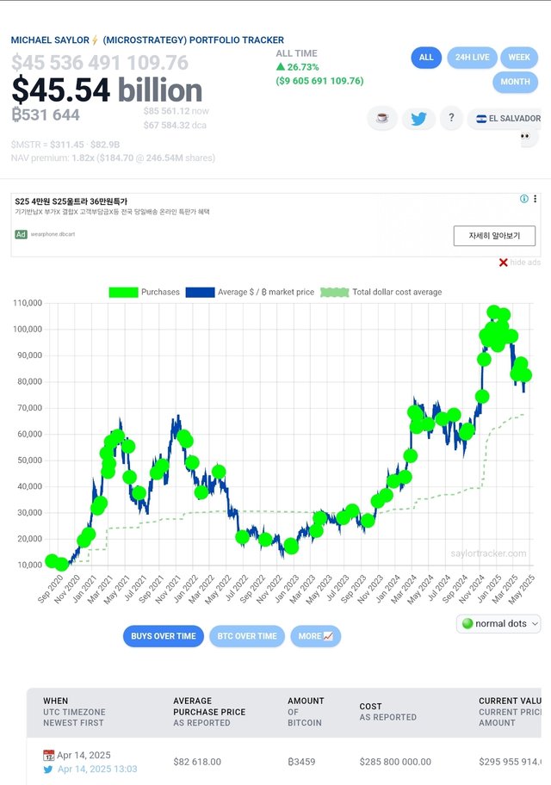The image size is (551, 785).
Task: Select the ALL time range tab
Action: click(426, 58)
